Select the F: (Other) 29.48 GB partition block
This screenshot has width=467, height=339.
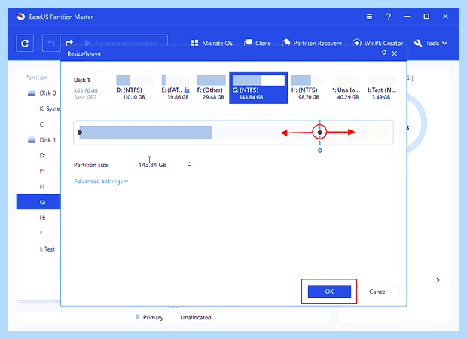(x=211, y=87)
